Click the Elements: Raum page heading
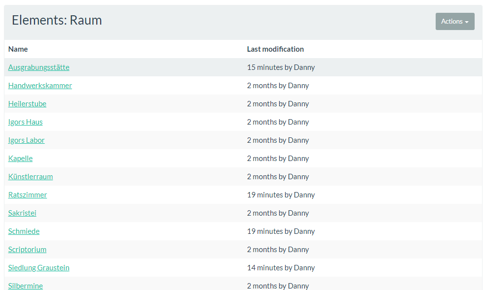Viewport: 485px width, 290px height. tap(57, 20)
